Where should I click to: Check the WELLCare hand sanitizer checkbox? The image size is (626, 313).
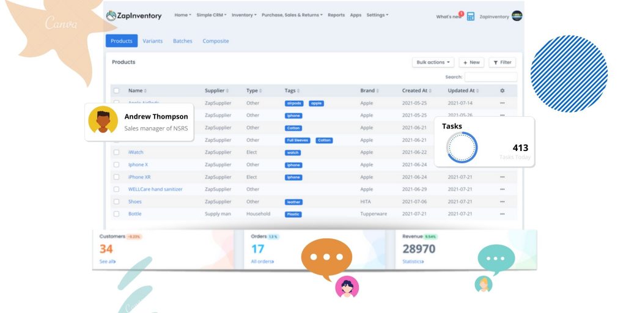(x=116, y=190)
